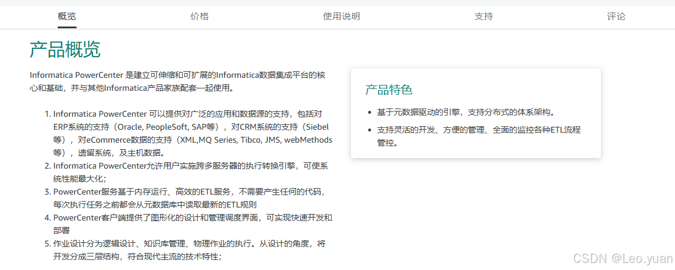Screen dimensions: 675x270
Task: Click list item 1 about ERP系统的支持
Action: click(193, 133)
